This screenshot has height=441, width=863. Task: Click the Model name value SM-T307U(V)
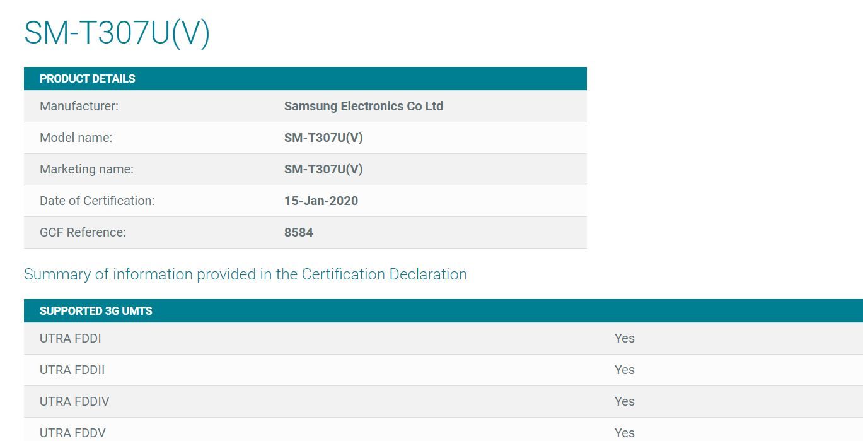pyautogui.click(x=323, y=138)
